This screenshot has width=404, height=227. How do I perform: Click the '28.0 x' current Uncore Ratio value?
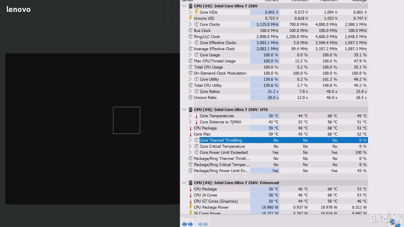(273, 98)
